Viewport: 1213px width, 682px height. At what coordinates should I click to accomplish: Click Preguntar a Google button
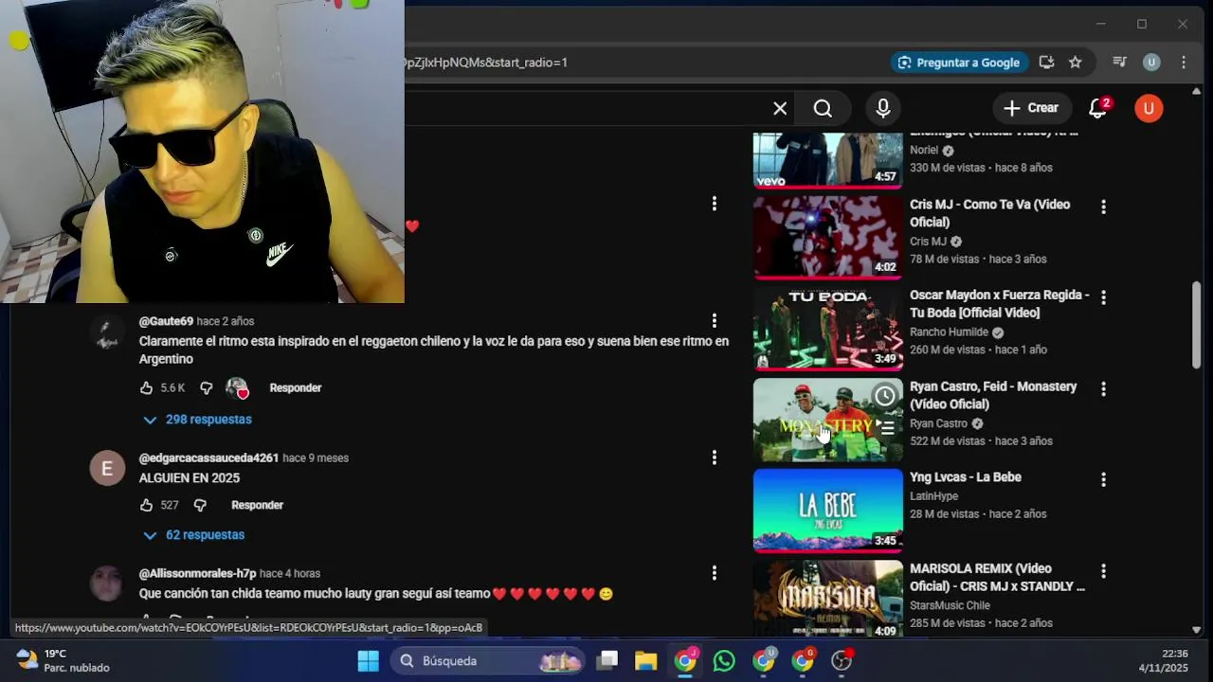959,63
